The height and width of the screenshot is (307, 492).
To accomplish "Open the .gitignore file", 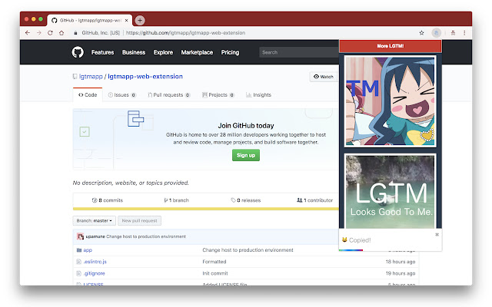I will click(x=94, y=273).
